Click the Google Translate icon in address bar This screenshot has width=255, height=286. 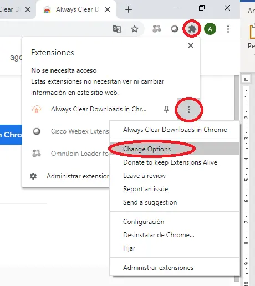117,29
